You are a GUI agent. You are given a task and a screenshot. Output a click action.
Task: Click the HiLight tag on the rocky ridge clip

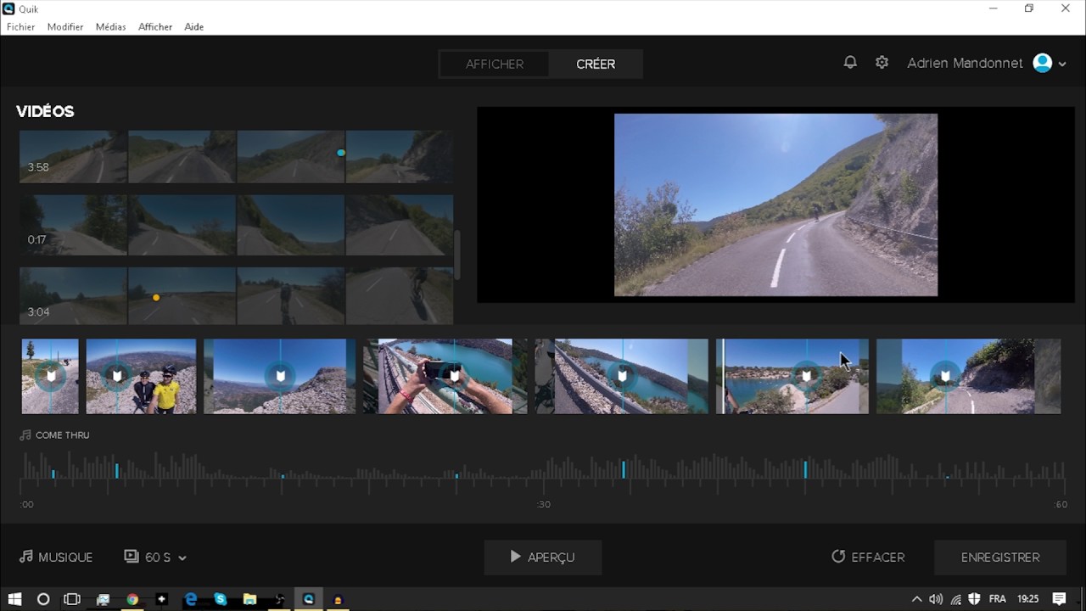[281, 376]
